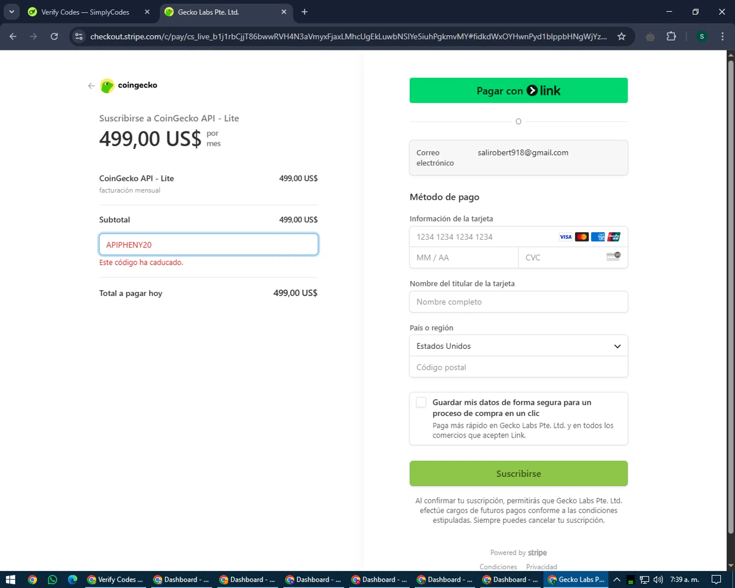Open the Condiciones link
This screenshot has width=735, height=588.
coord(498,567)
